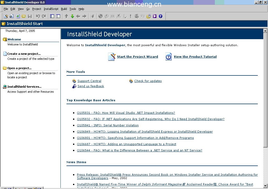
Task: Click the second toolbar icon for new project
Action: coord(12,16)
